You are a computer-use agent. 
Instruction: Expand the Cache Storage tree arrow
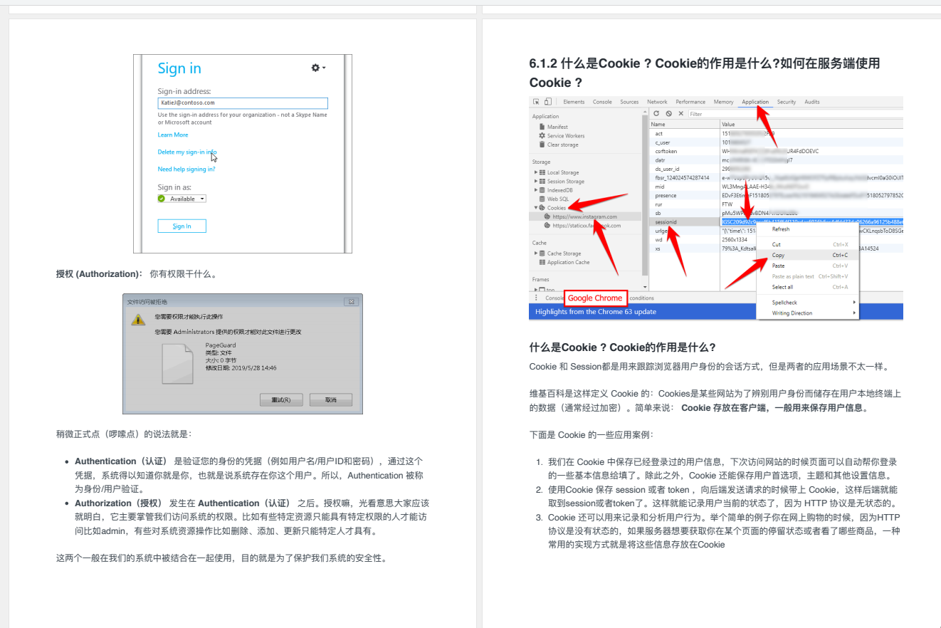pos(536,253)
